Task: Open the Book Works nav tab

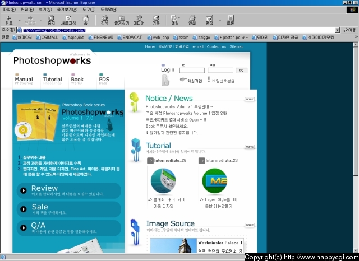Action: (x=77, y=80)
